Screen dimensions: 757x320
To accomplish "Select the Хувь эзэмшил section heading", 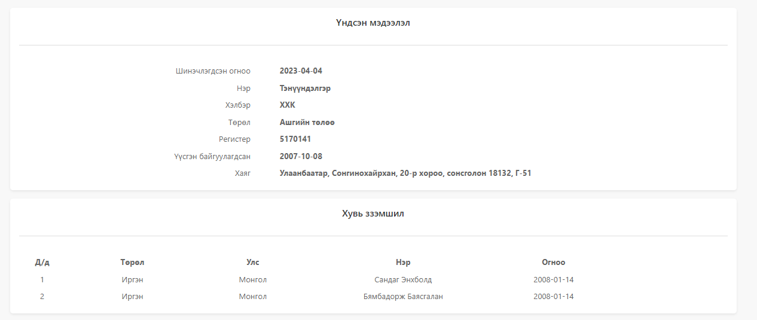I will [x=373, y=214].
